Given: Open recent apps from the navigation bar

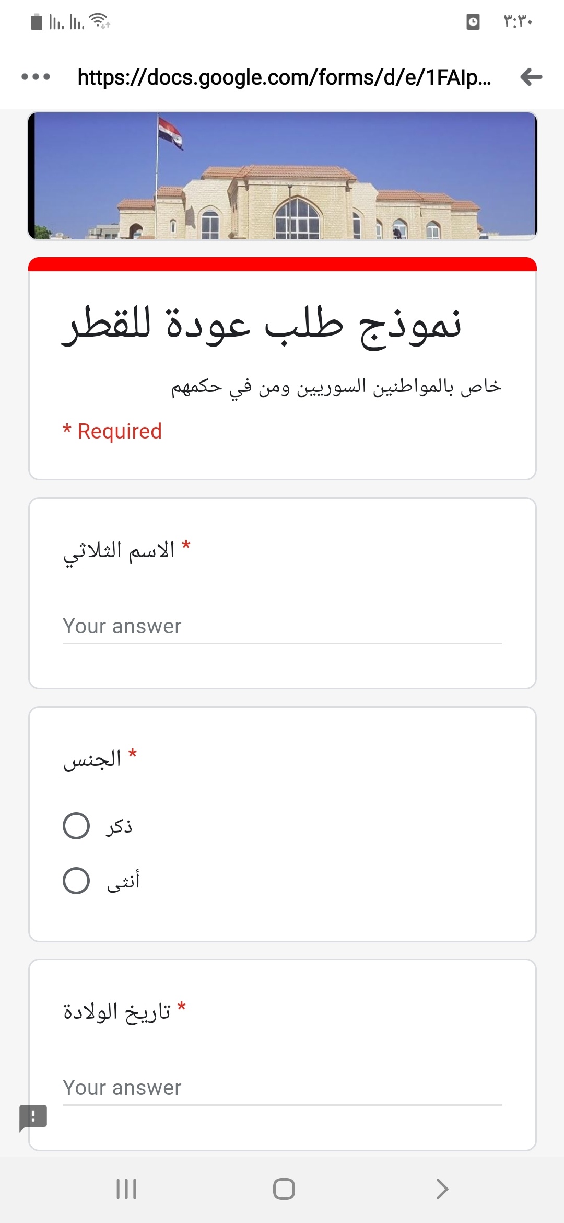Looking at the screenshot, I should [x=126, y=1189].
